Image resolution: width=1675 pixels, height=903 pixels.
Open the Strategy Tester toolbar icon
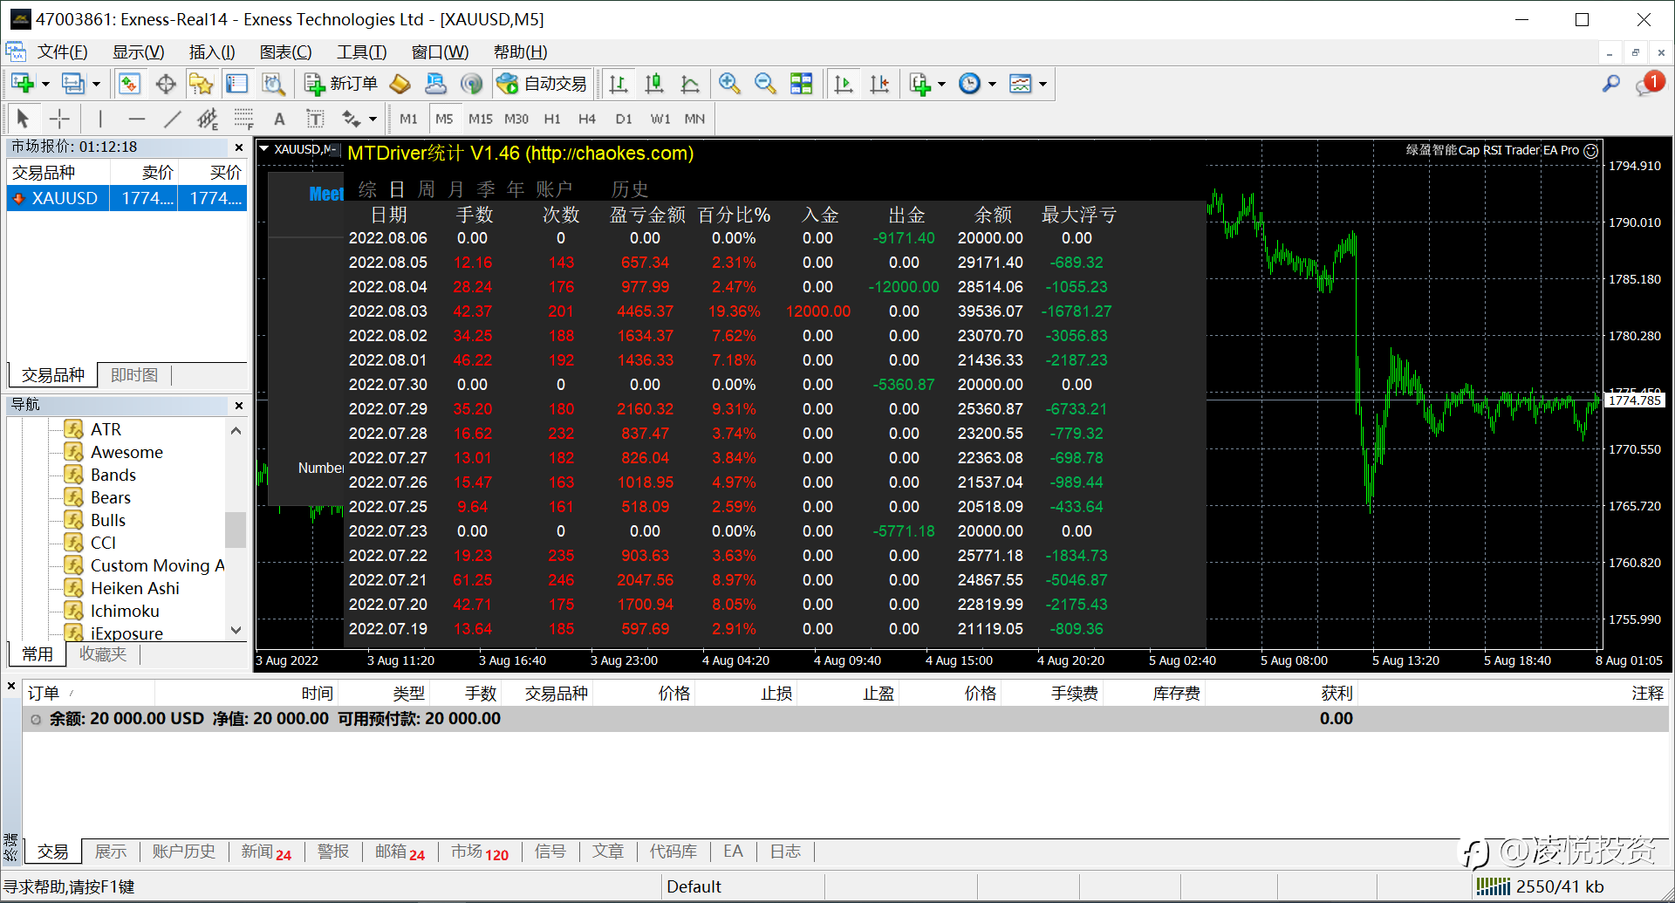(x=273, y=84)
